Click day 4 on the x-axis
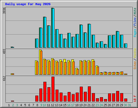This screenshot has height=108, width=138. click(x=21, y=105)
